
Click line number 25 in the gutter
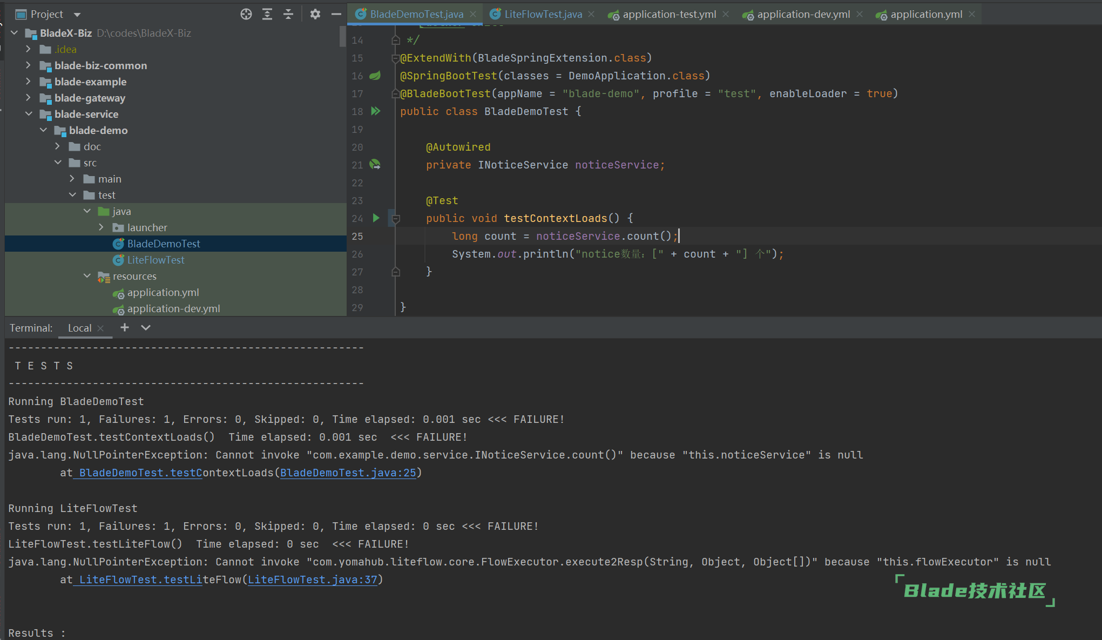click(357, 237)
